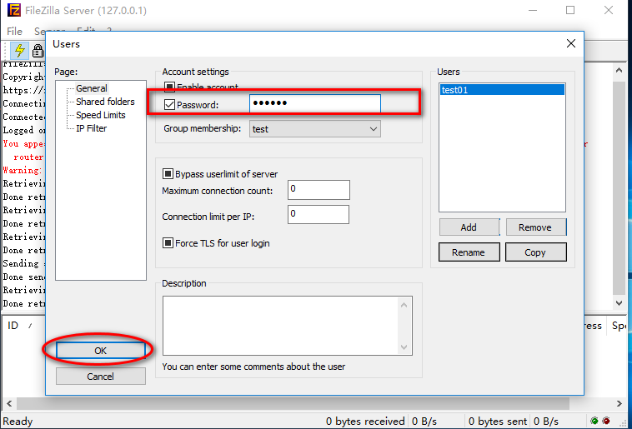Click the Remove user button

[535, 227]
